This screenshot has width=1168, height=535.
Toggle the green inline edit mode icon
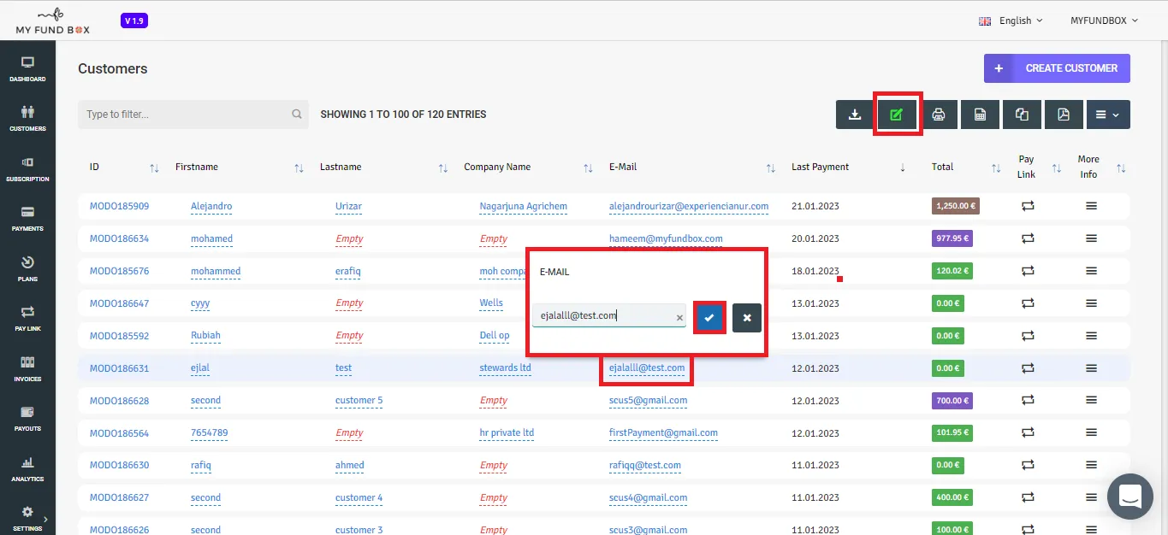(x=897, y=115)
